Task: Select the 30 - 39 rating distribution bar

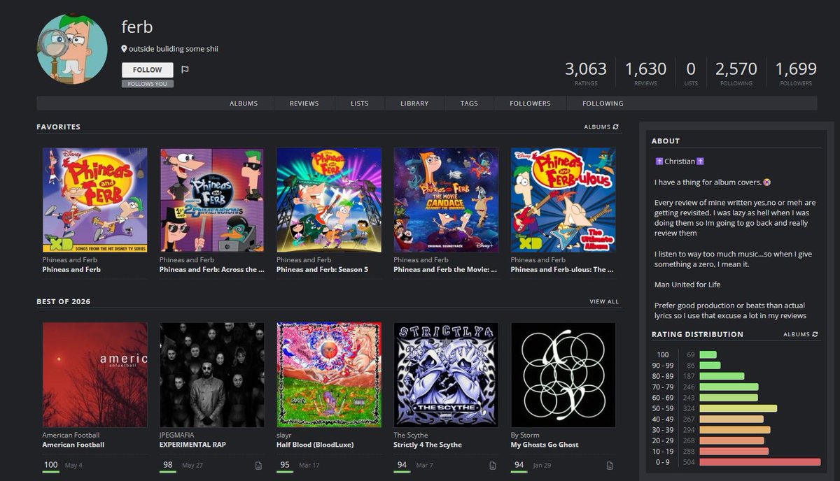Action: (734, 430)
